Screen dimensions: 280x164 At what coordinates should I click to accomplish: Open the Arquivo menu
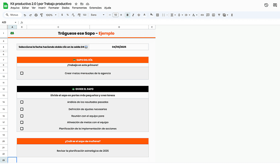click(15, 8)
